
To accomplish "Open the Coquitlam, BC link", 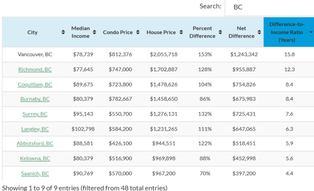I will pos(35,84).
